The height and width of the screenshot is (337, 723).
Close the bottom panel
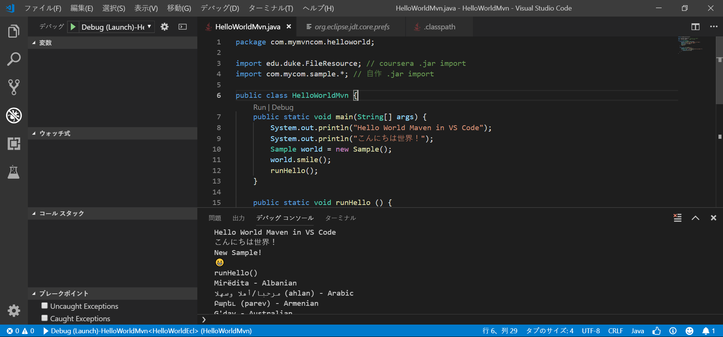point(713,218)
